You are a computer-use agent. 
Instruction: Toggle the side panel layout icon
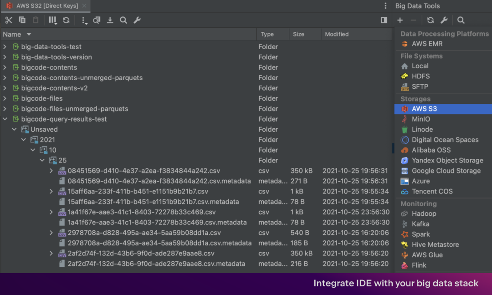point(384,20)
